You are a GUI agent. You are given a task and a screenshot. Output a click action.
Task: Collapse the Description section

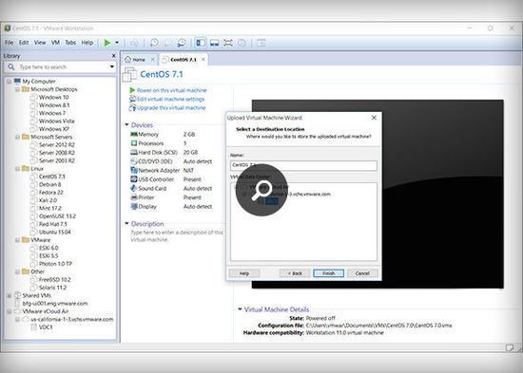pyautogui.click(x=126, y=223)
